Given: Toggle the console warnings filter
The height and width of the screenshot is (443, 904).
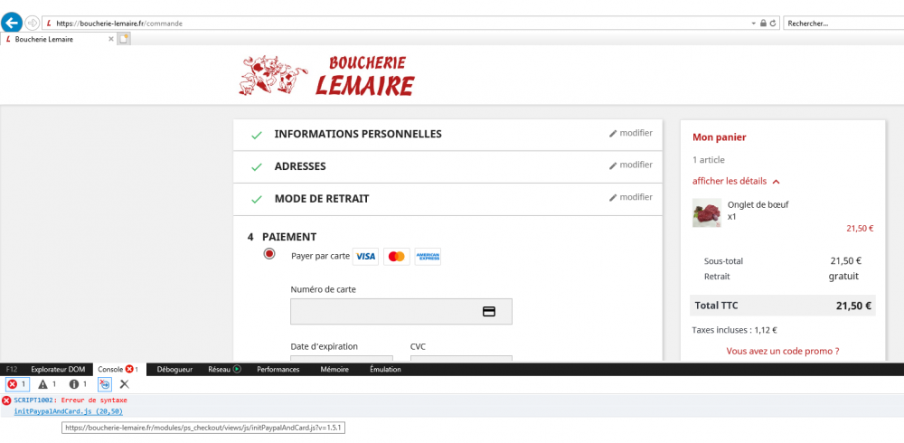Looking at the screenshot, I should tap(47, 384).
